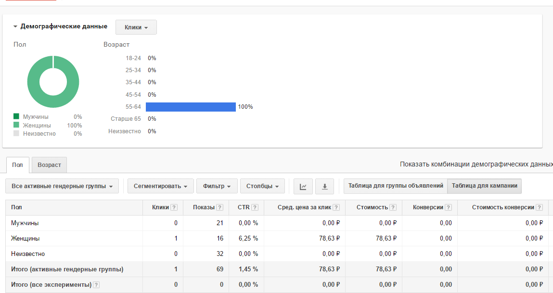
Task: Collapse the Демографические данные section
Action: (x=15, y=26)
